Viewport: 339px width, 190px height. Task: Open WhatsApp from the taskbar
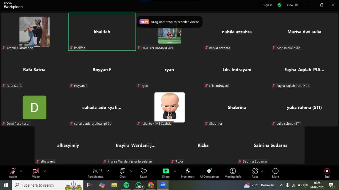coord(139,185)
